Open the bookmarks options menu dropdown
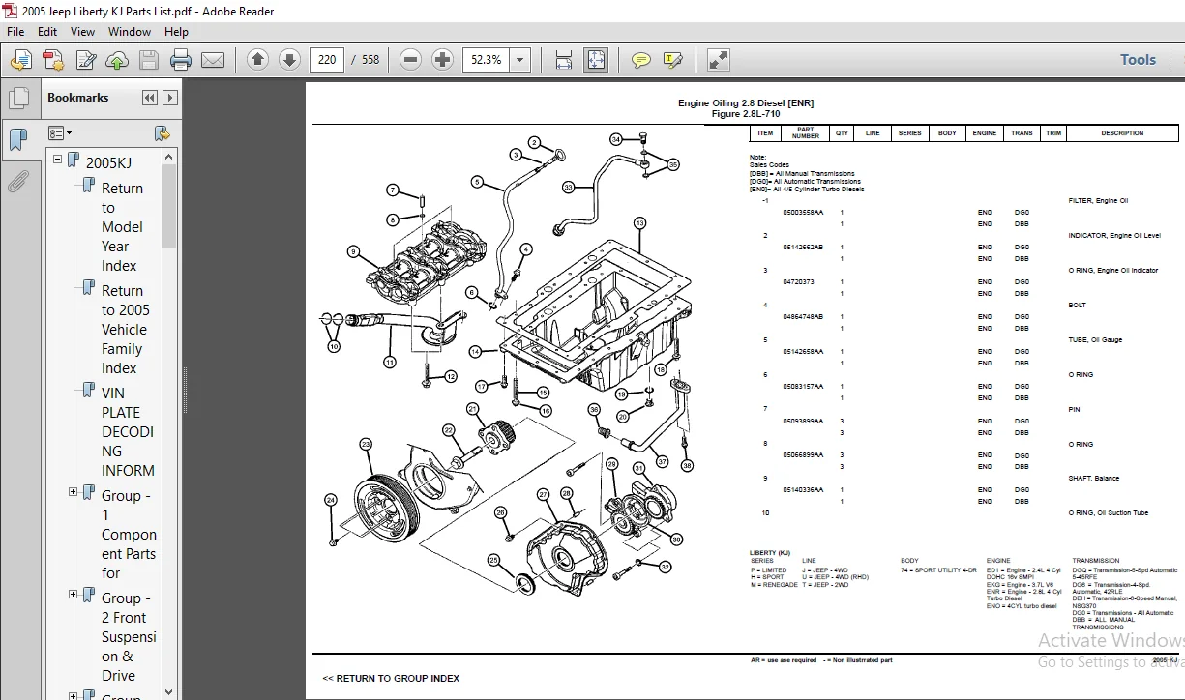Screen dimensions: 1185x700 (60, 133)
